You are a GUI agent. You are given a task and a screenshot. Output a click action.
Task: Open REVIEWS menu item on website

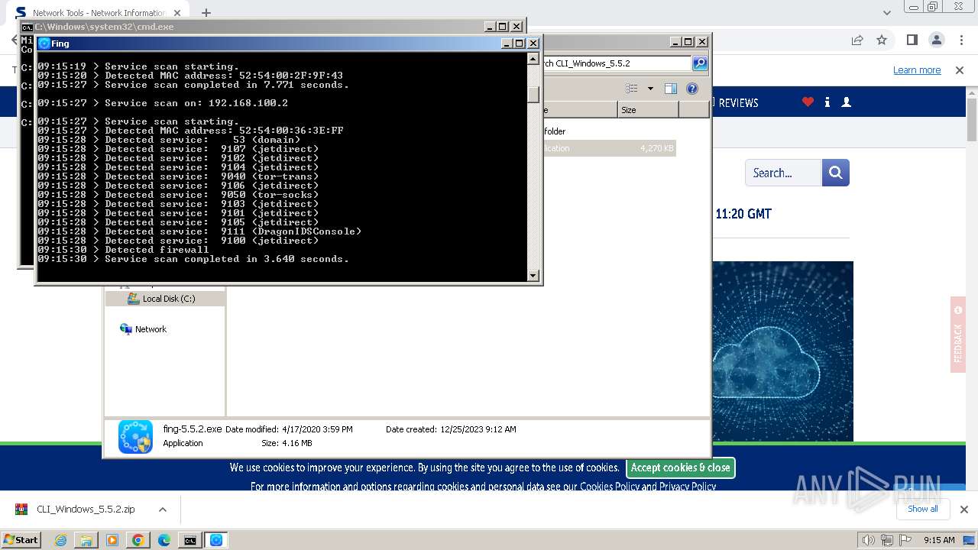(738, 102)
